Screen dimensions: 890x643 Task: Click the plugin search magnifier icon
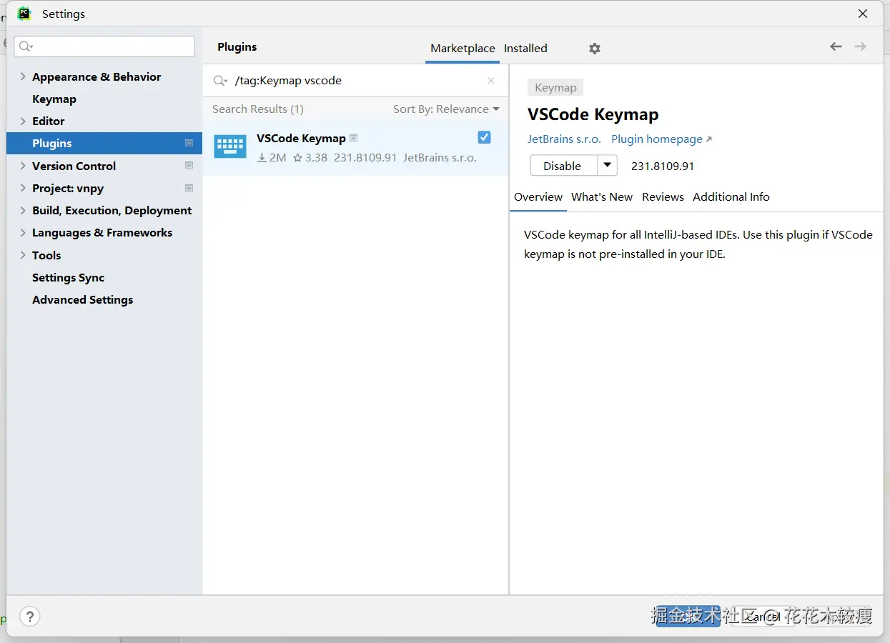[220, 81]
